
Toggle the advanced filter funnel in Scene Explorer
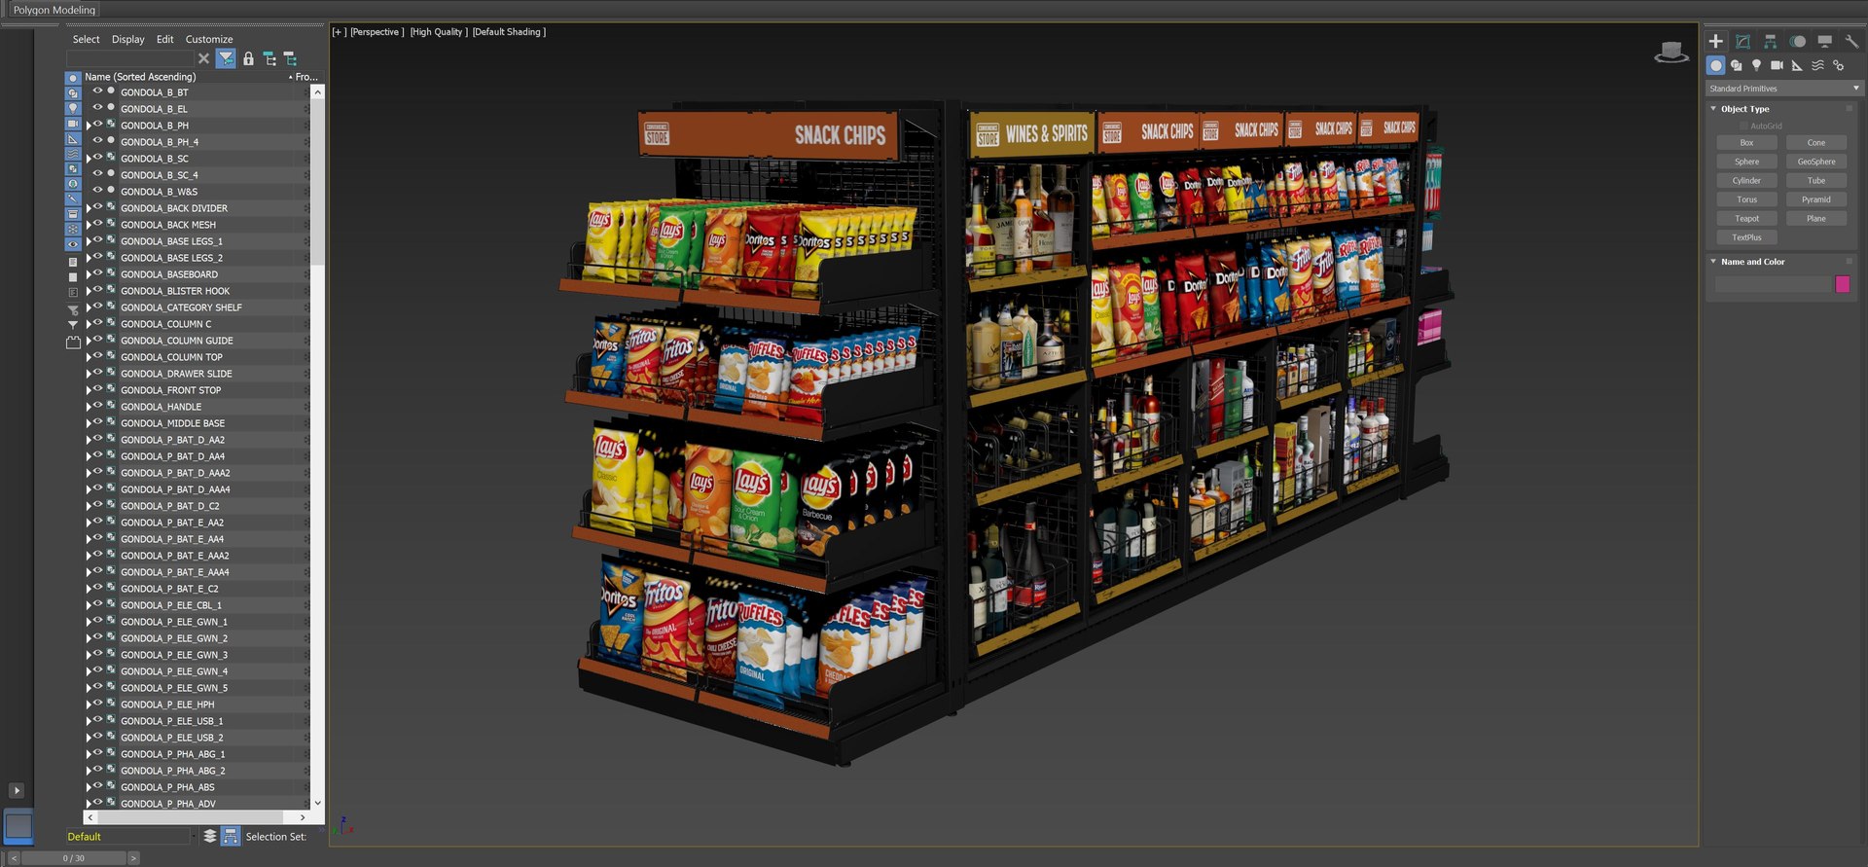pos(226,59)
